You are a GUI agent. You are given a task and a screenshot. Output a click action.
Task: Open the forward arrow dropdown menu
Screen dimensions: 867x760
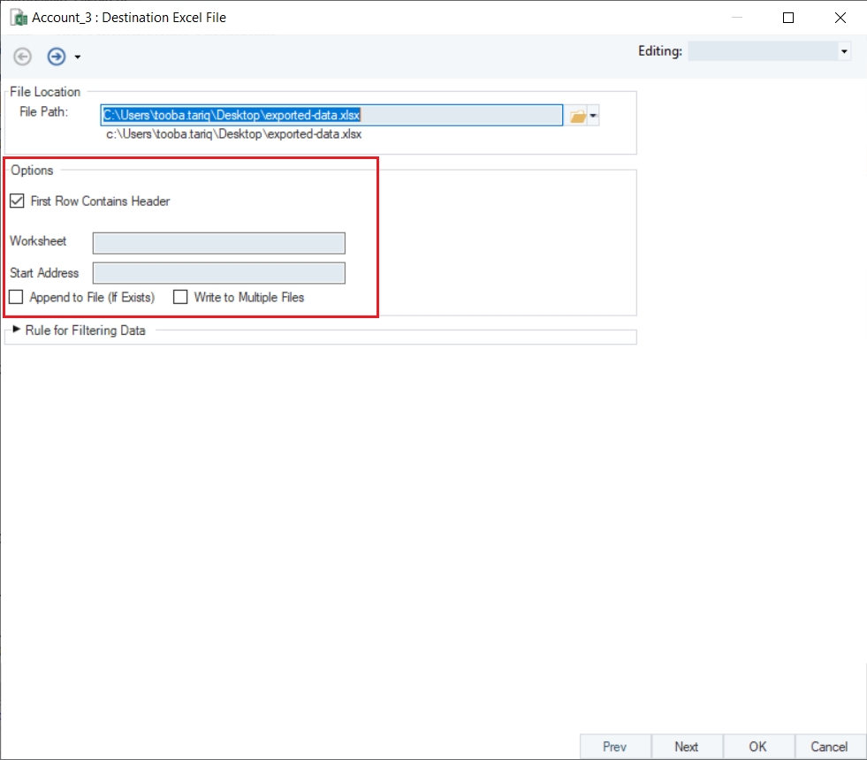(78, 57)
